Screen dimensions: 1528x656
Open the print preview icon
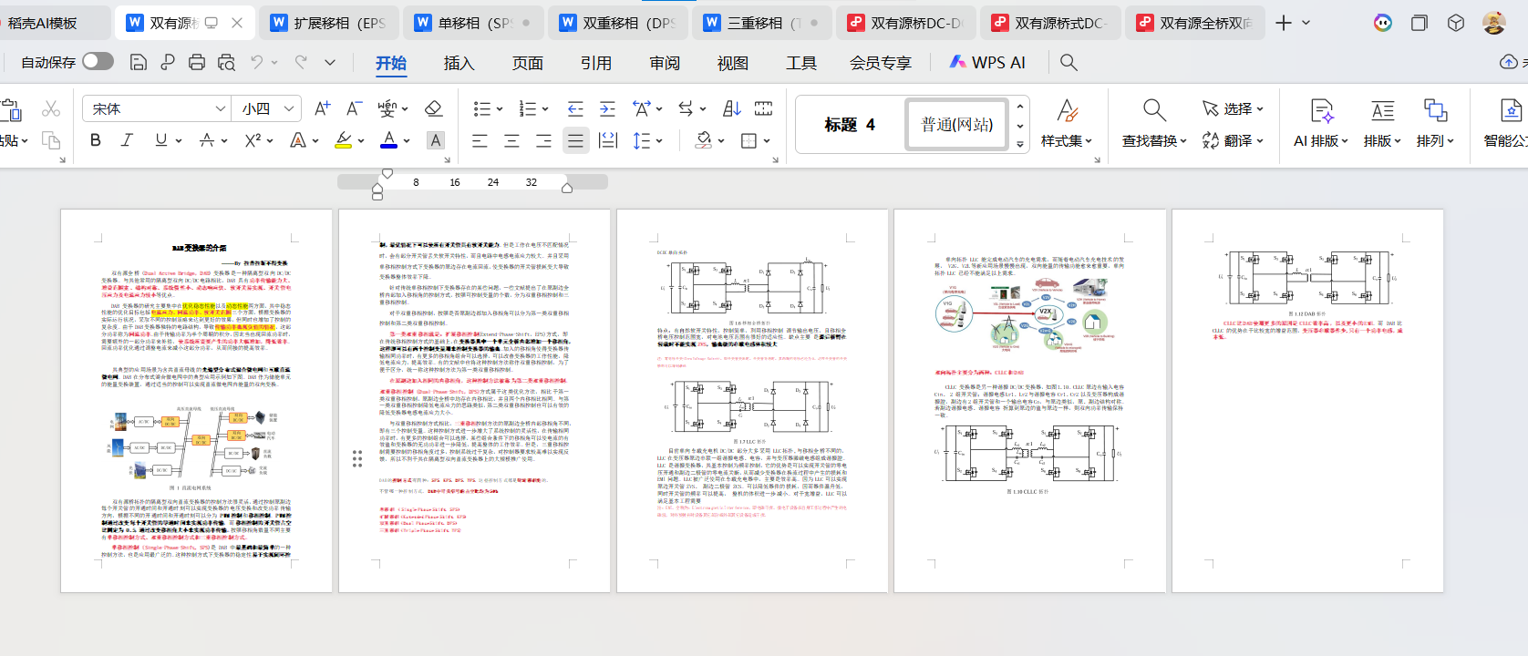(226, 62)
